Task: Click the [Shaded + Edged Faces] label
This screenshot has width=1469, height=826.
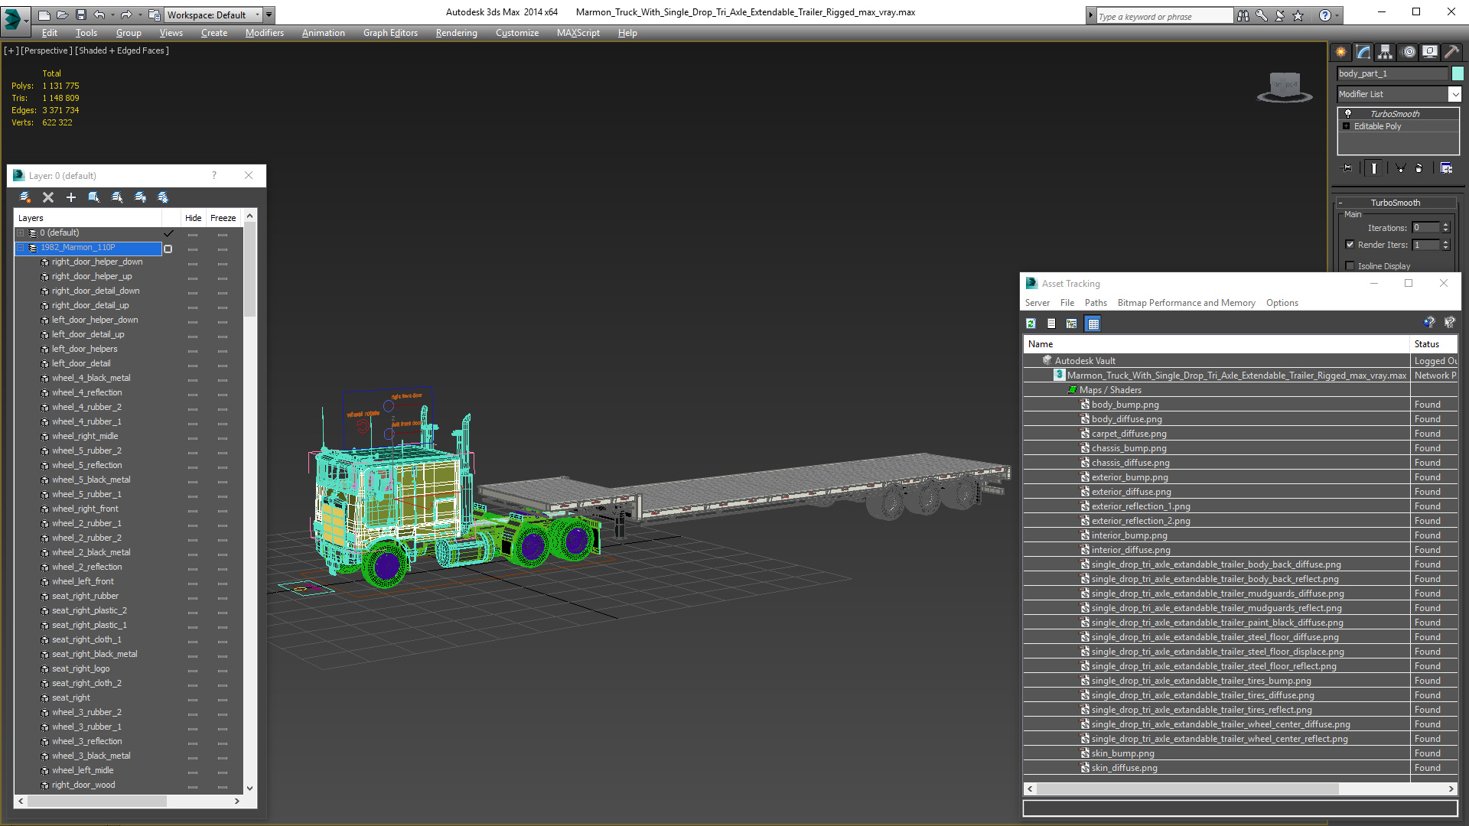Action: click(x=122, y=50)
